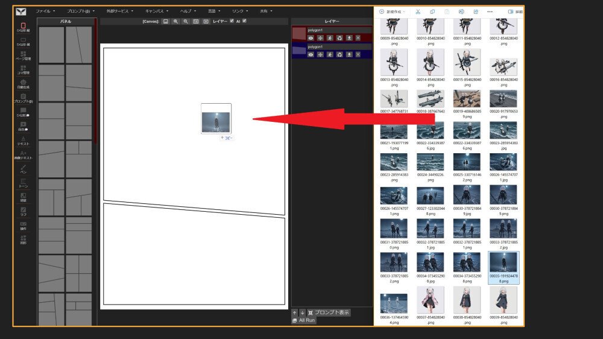Click download icon on the red polygon1 layer
Screen dimensions: 603x339
click(349, 38)
